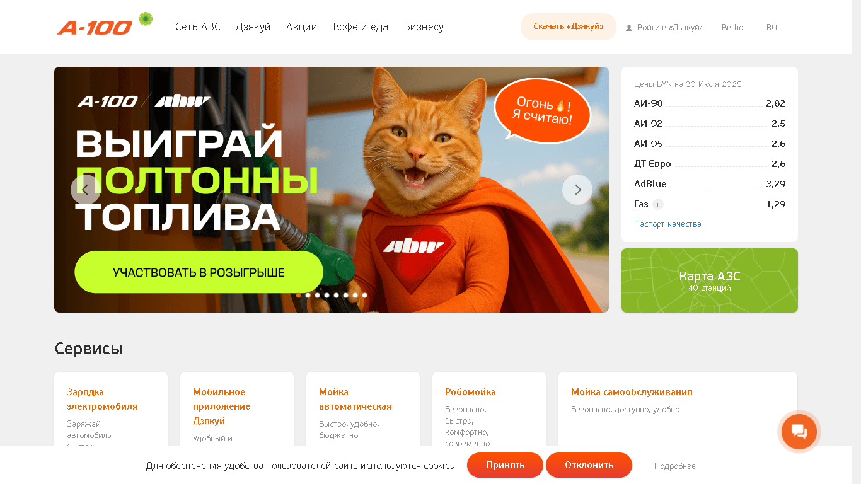Go to the next banner slide arrow

(x=577, y=190)
